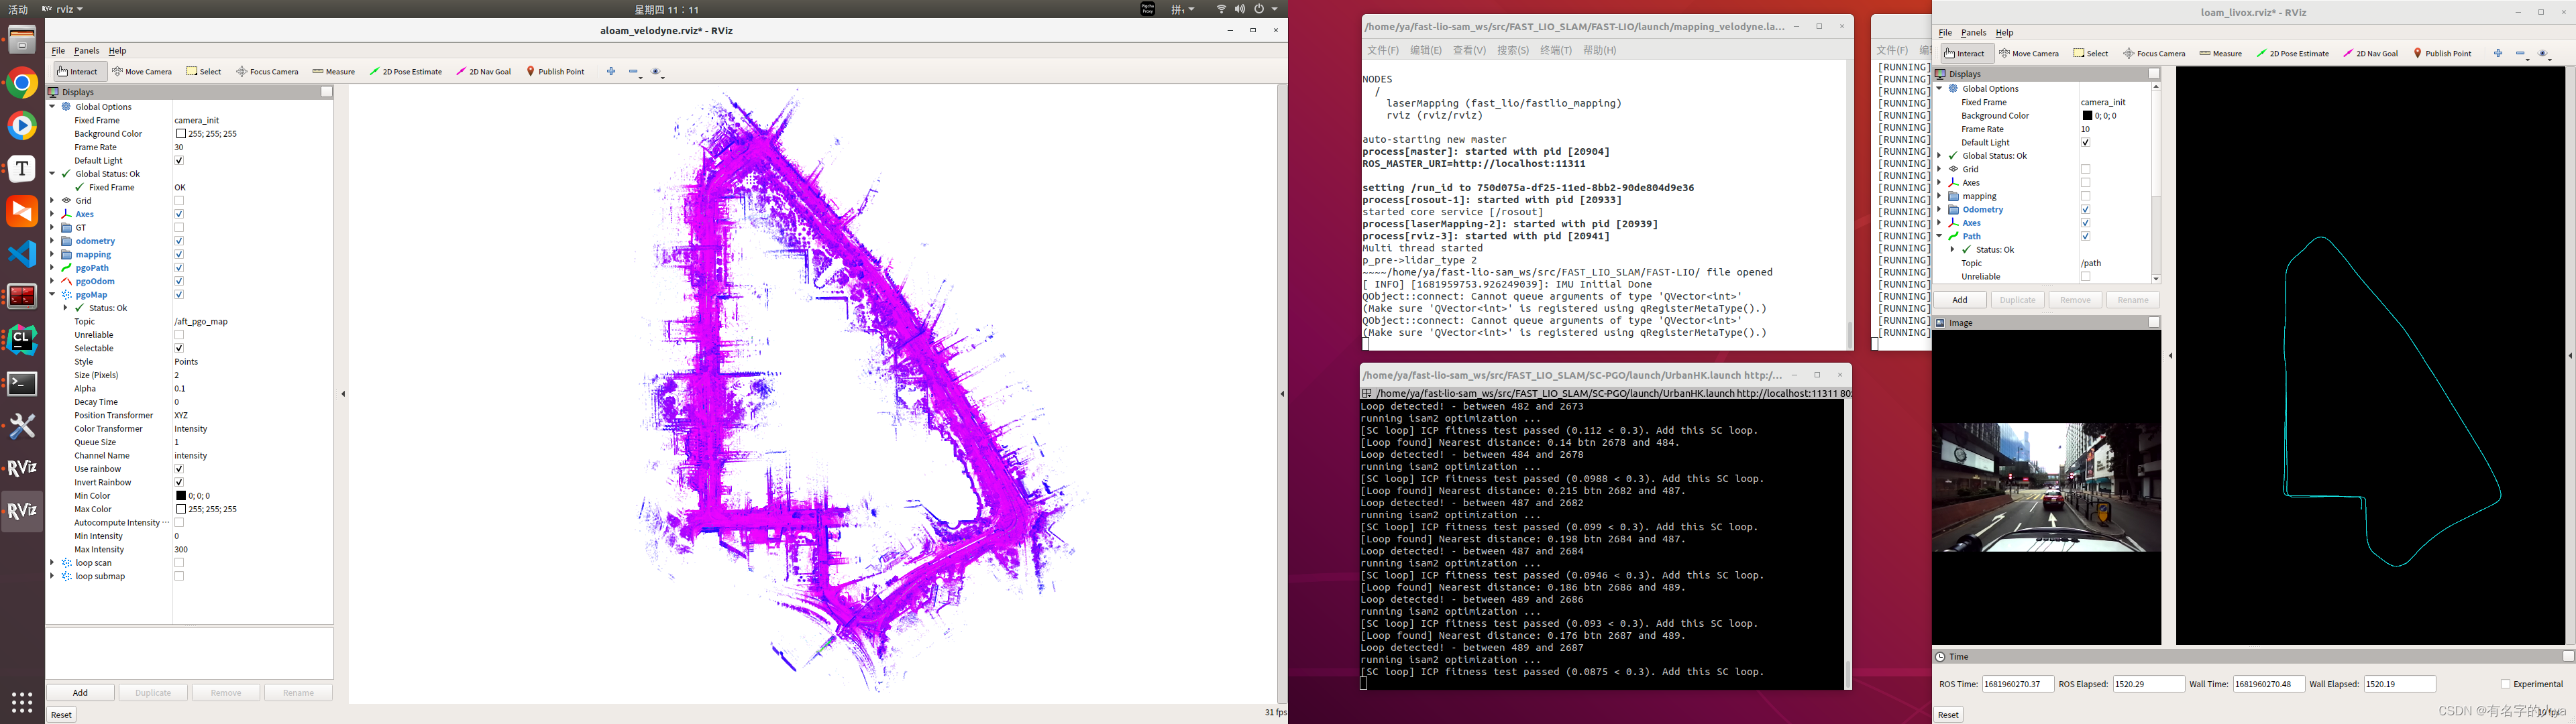Activate the 2D Pose Estimate tool in left RViz

point(406,72)
